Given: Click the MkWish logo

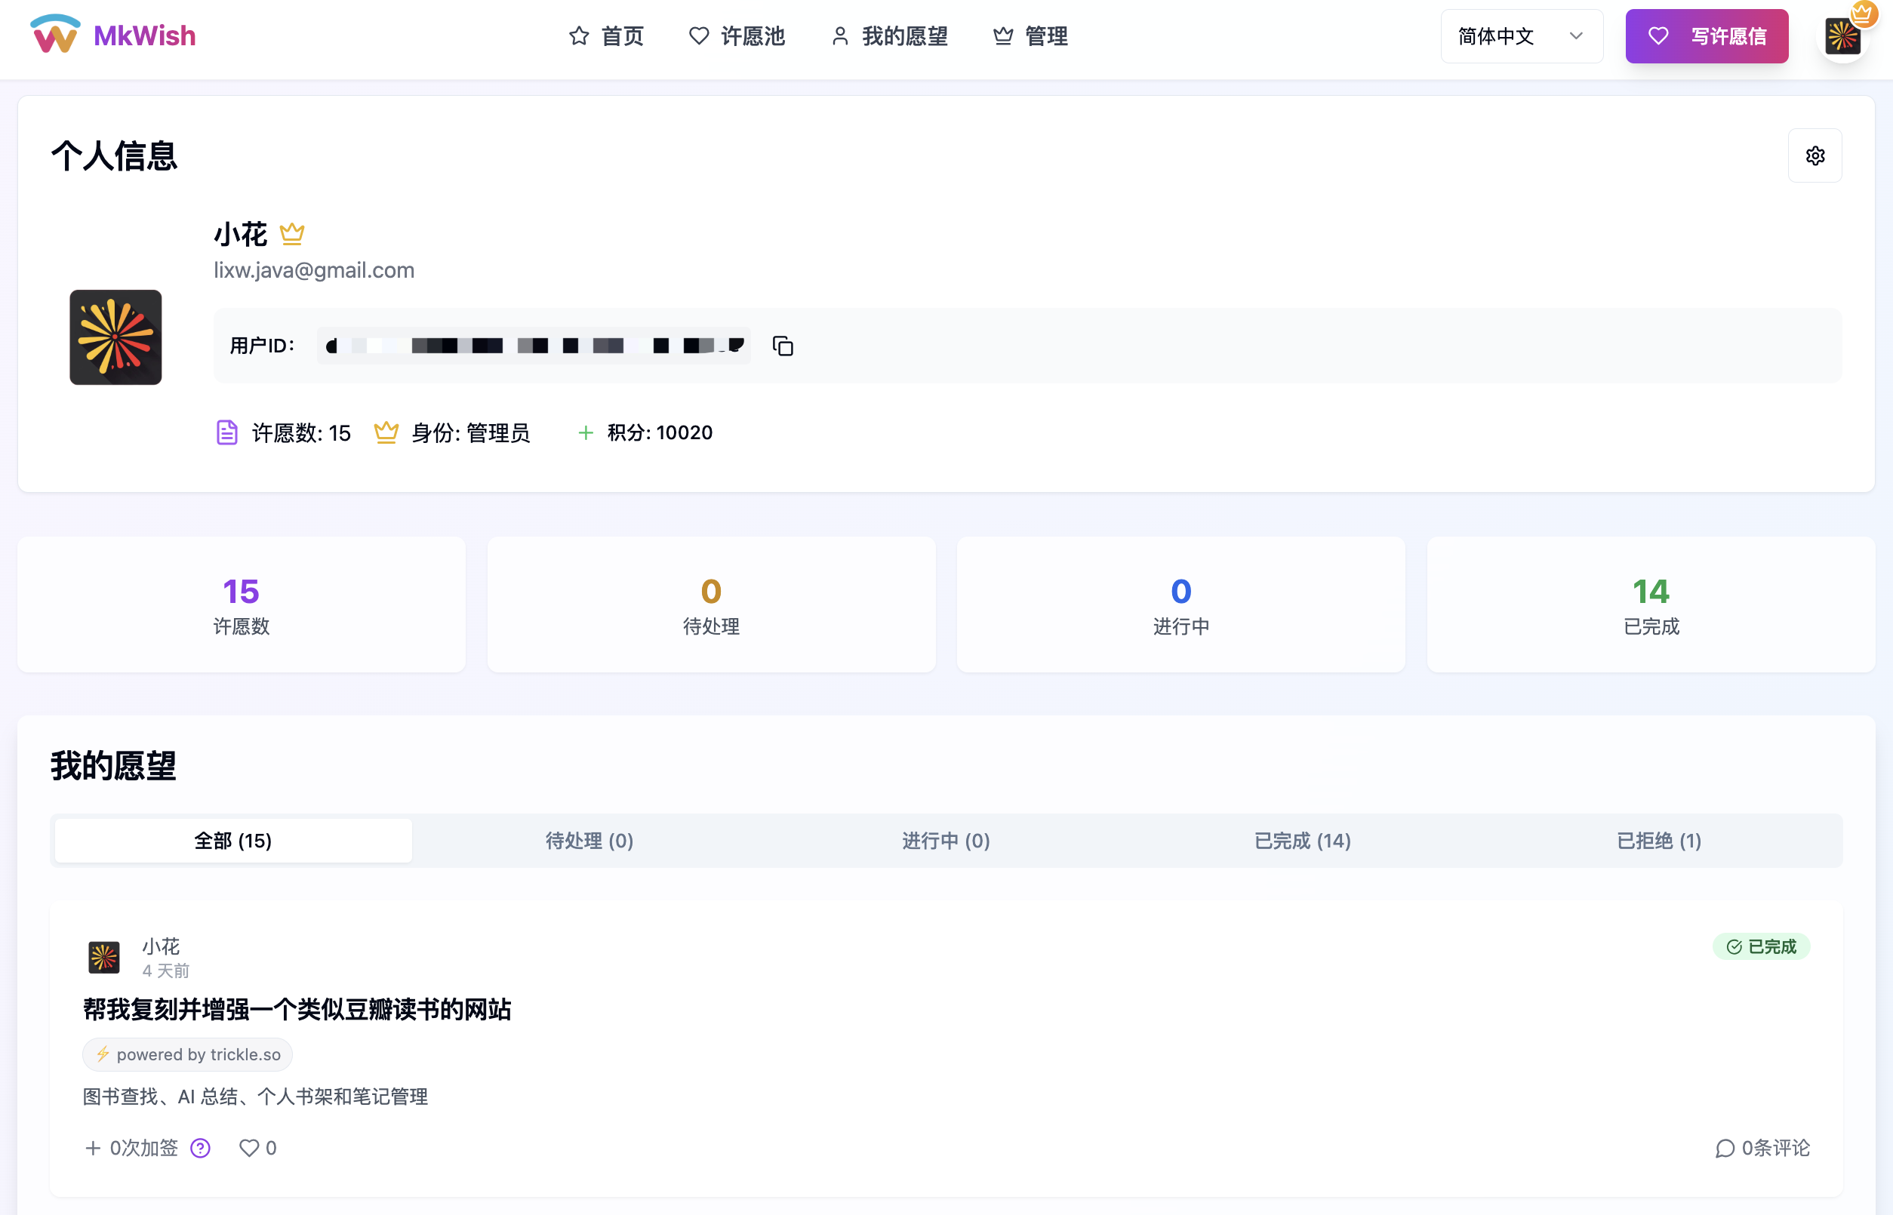Looking at the screenshot, I should point(112,35).
